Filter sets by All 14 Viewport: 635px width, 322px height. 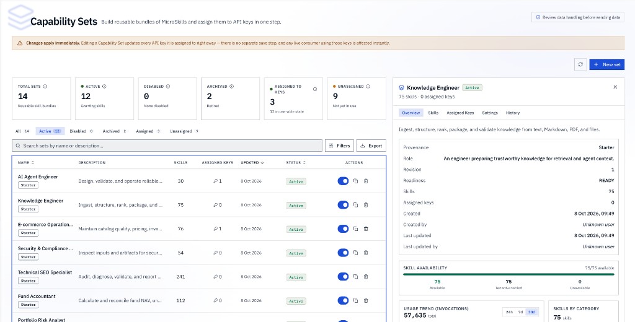[x=22, y=131]
